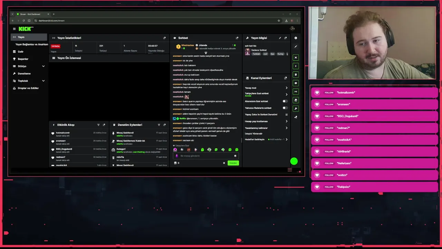
Task: Click the chat scrollbar handle
Action: pos(241,140)
